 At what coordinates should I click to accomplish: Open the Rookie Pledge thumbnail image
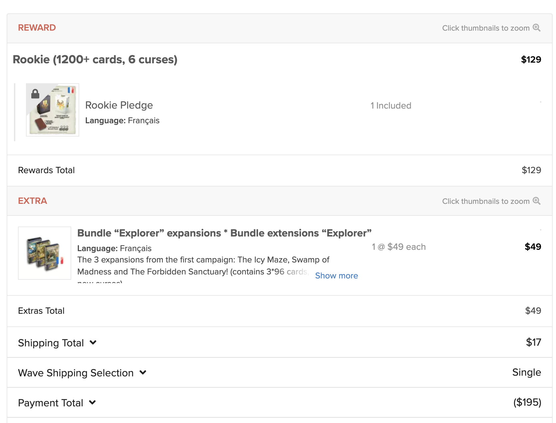(53, 110)
